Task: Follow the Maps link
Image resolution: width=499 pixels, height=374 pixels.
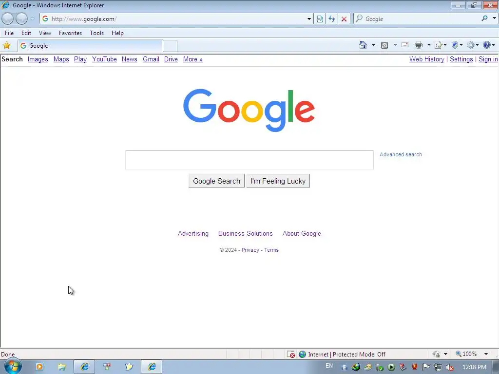Action: (x=61, y=59)
